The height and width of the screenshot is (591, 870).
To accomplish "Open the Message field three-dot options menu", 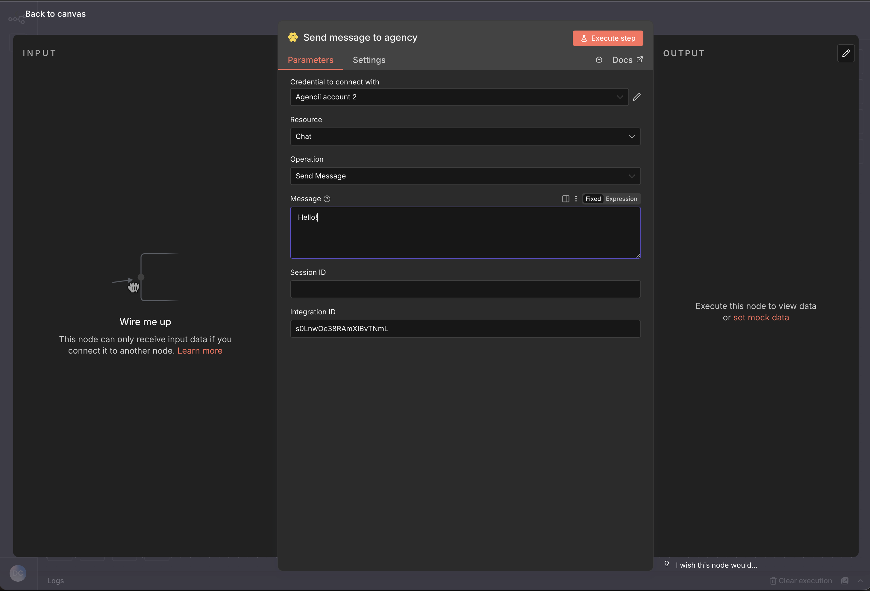I will (x=576, y=199).
